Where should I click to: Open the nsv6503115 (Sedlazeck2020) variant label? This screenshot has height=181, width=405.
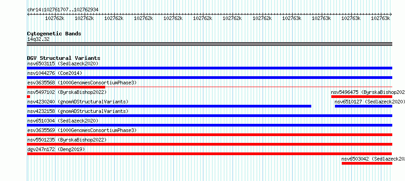tap(63, 64)
